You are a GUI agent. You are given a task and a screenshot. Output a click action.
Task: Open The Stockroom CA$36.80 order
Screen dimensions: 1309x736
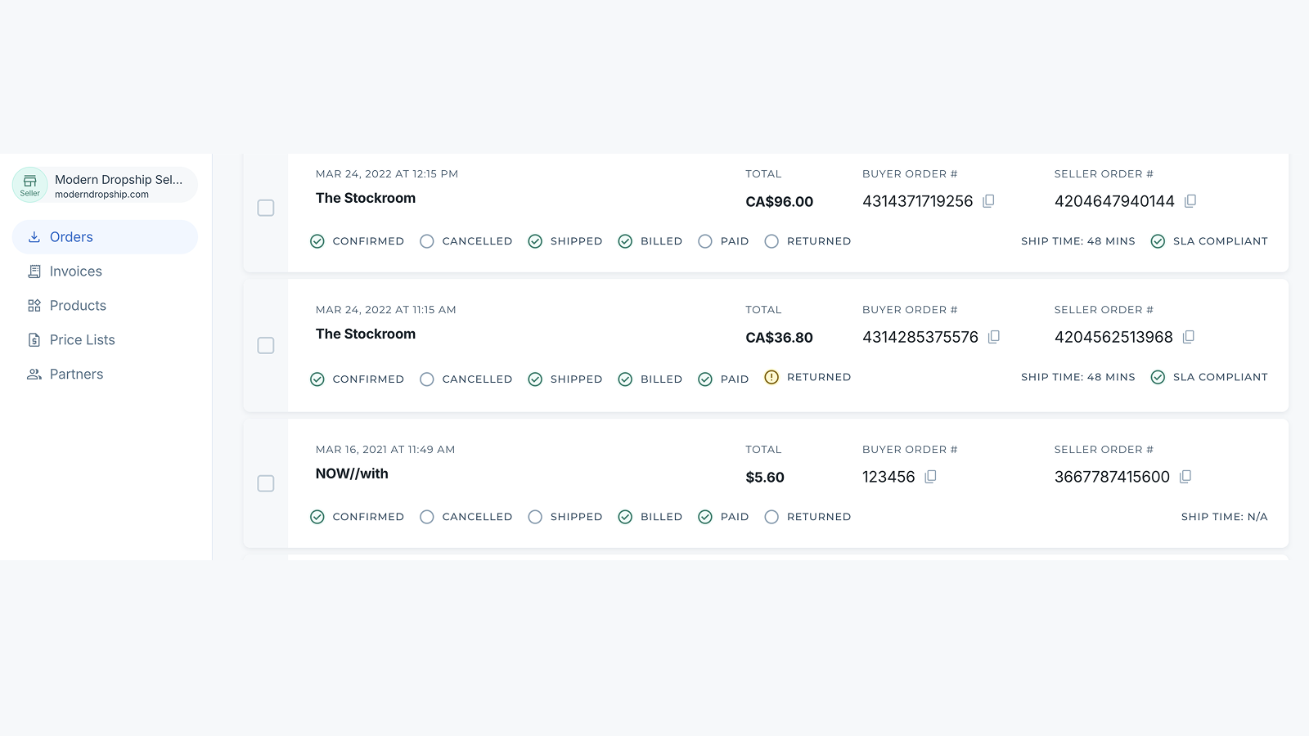pyautogui.click(x=366, y=334)
